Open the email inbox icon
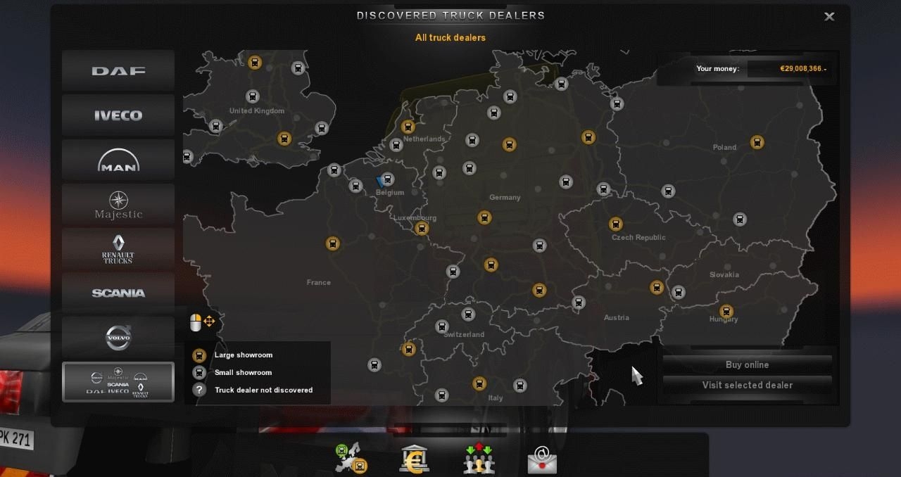The image size is (901, 477). pyautogui.click(x=542, y=461)
